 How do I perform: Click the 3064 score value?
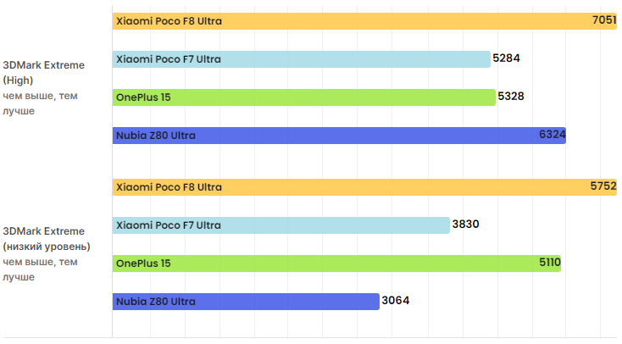click(396, 301)
